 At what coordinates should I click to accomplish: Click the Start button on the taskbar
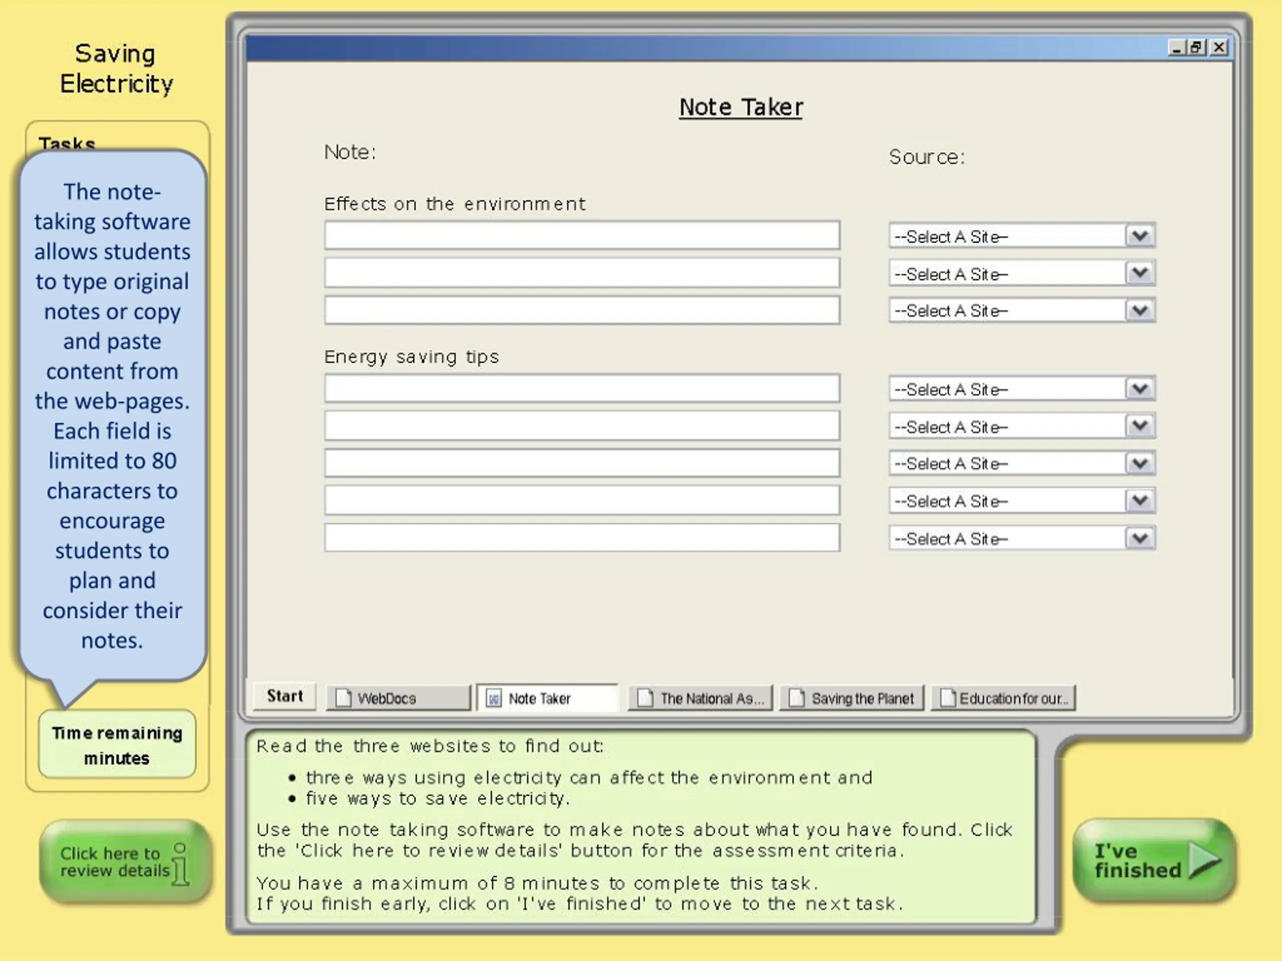point(284,696)
